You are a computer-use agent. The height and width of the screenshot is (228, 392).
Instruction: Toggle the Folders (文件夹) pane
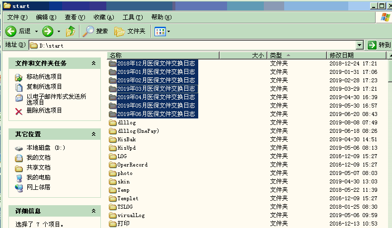[x=130, y=31]
